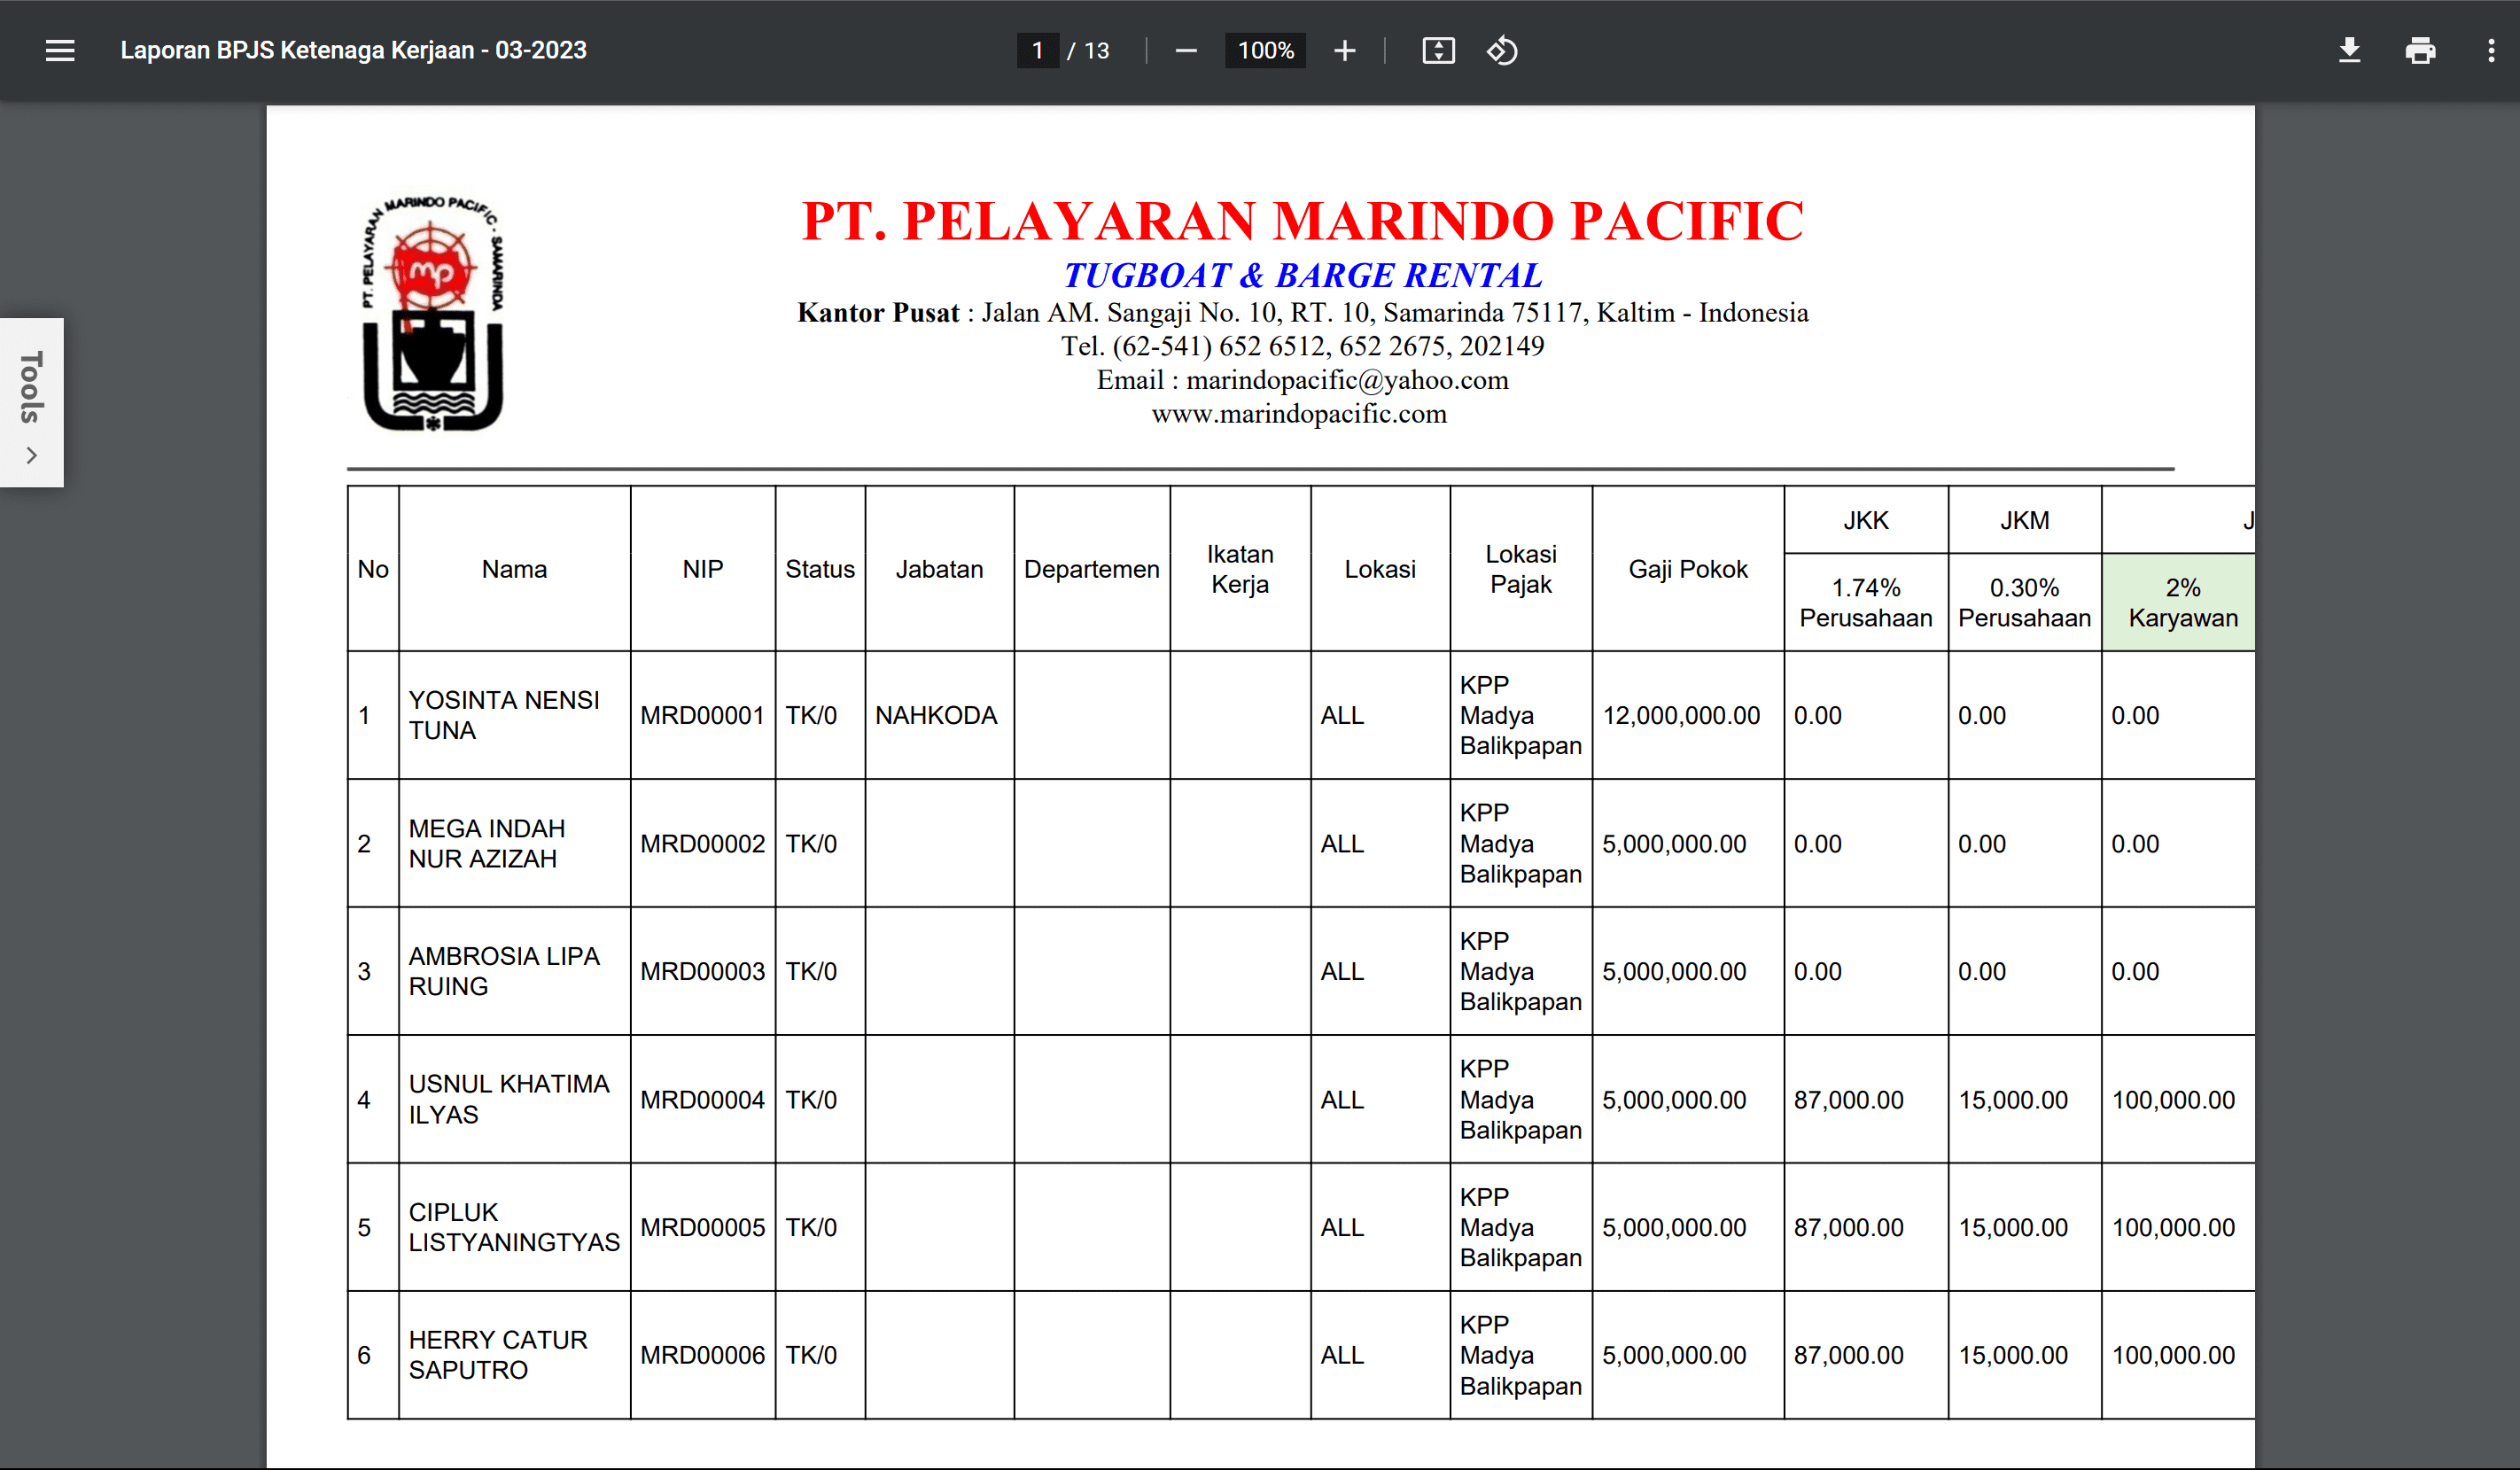Select the NIP cell MRD00004
This screenshot has height=1470, width=2520.
(702, 1100)
